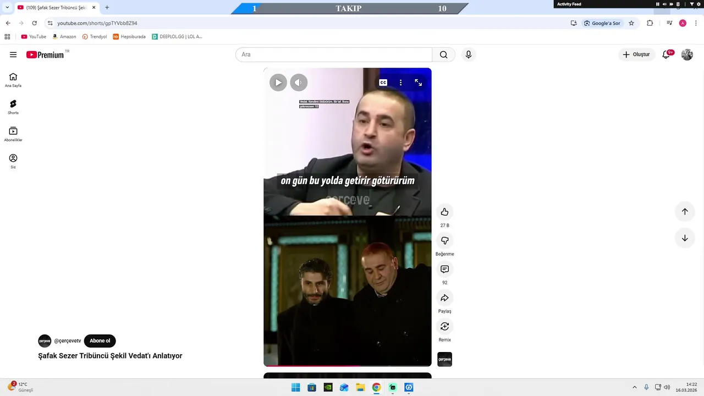Open Trendyol bookmark
This screenshot has width=704, height=396.
[95, 37]
